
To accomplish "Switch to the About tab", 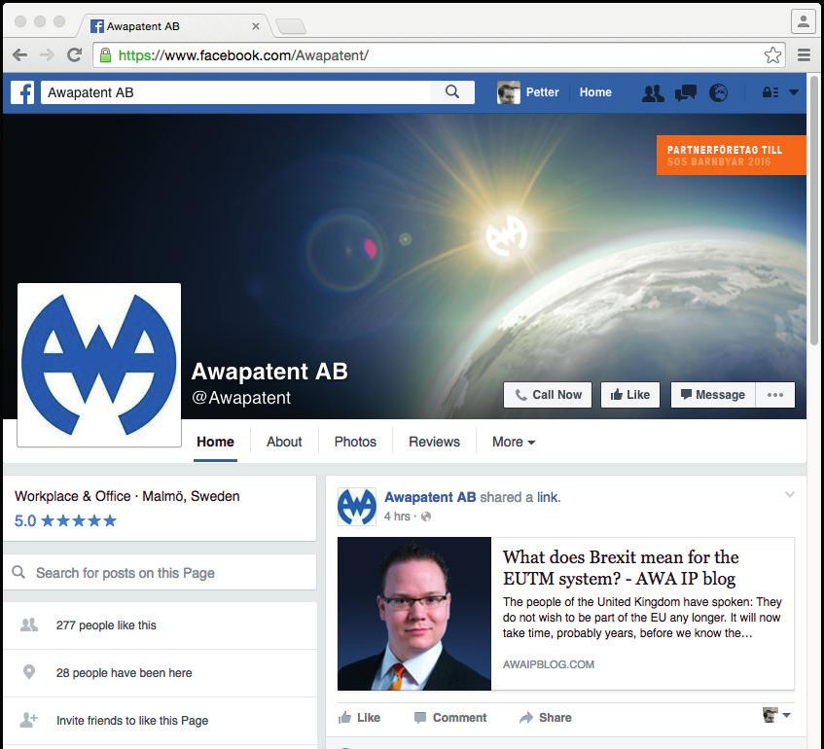I will 284,442.
